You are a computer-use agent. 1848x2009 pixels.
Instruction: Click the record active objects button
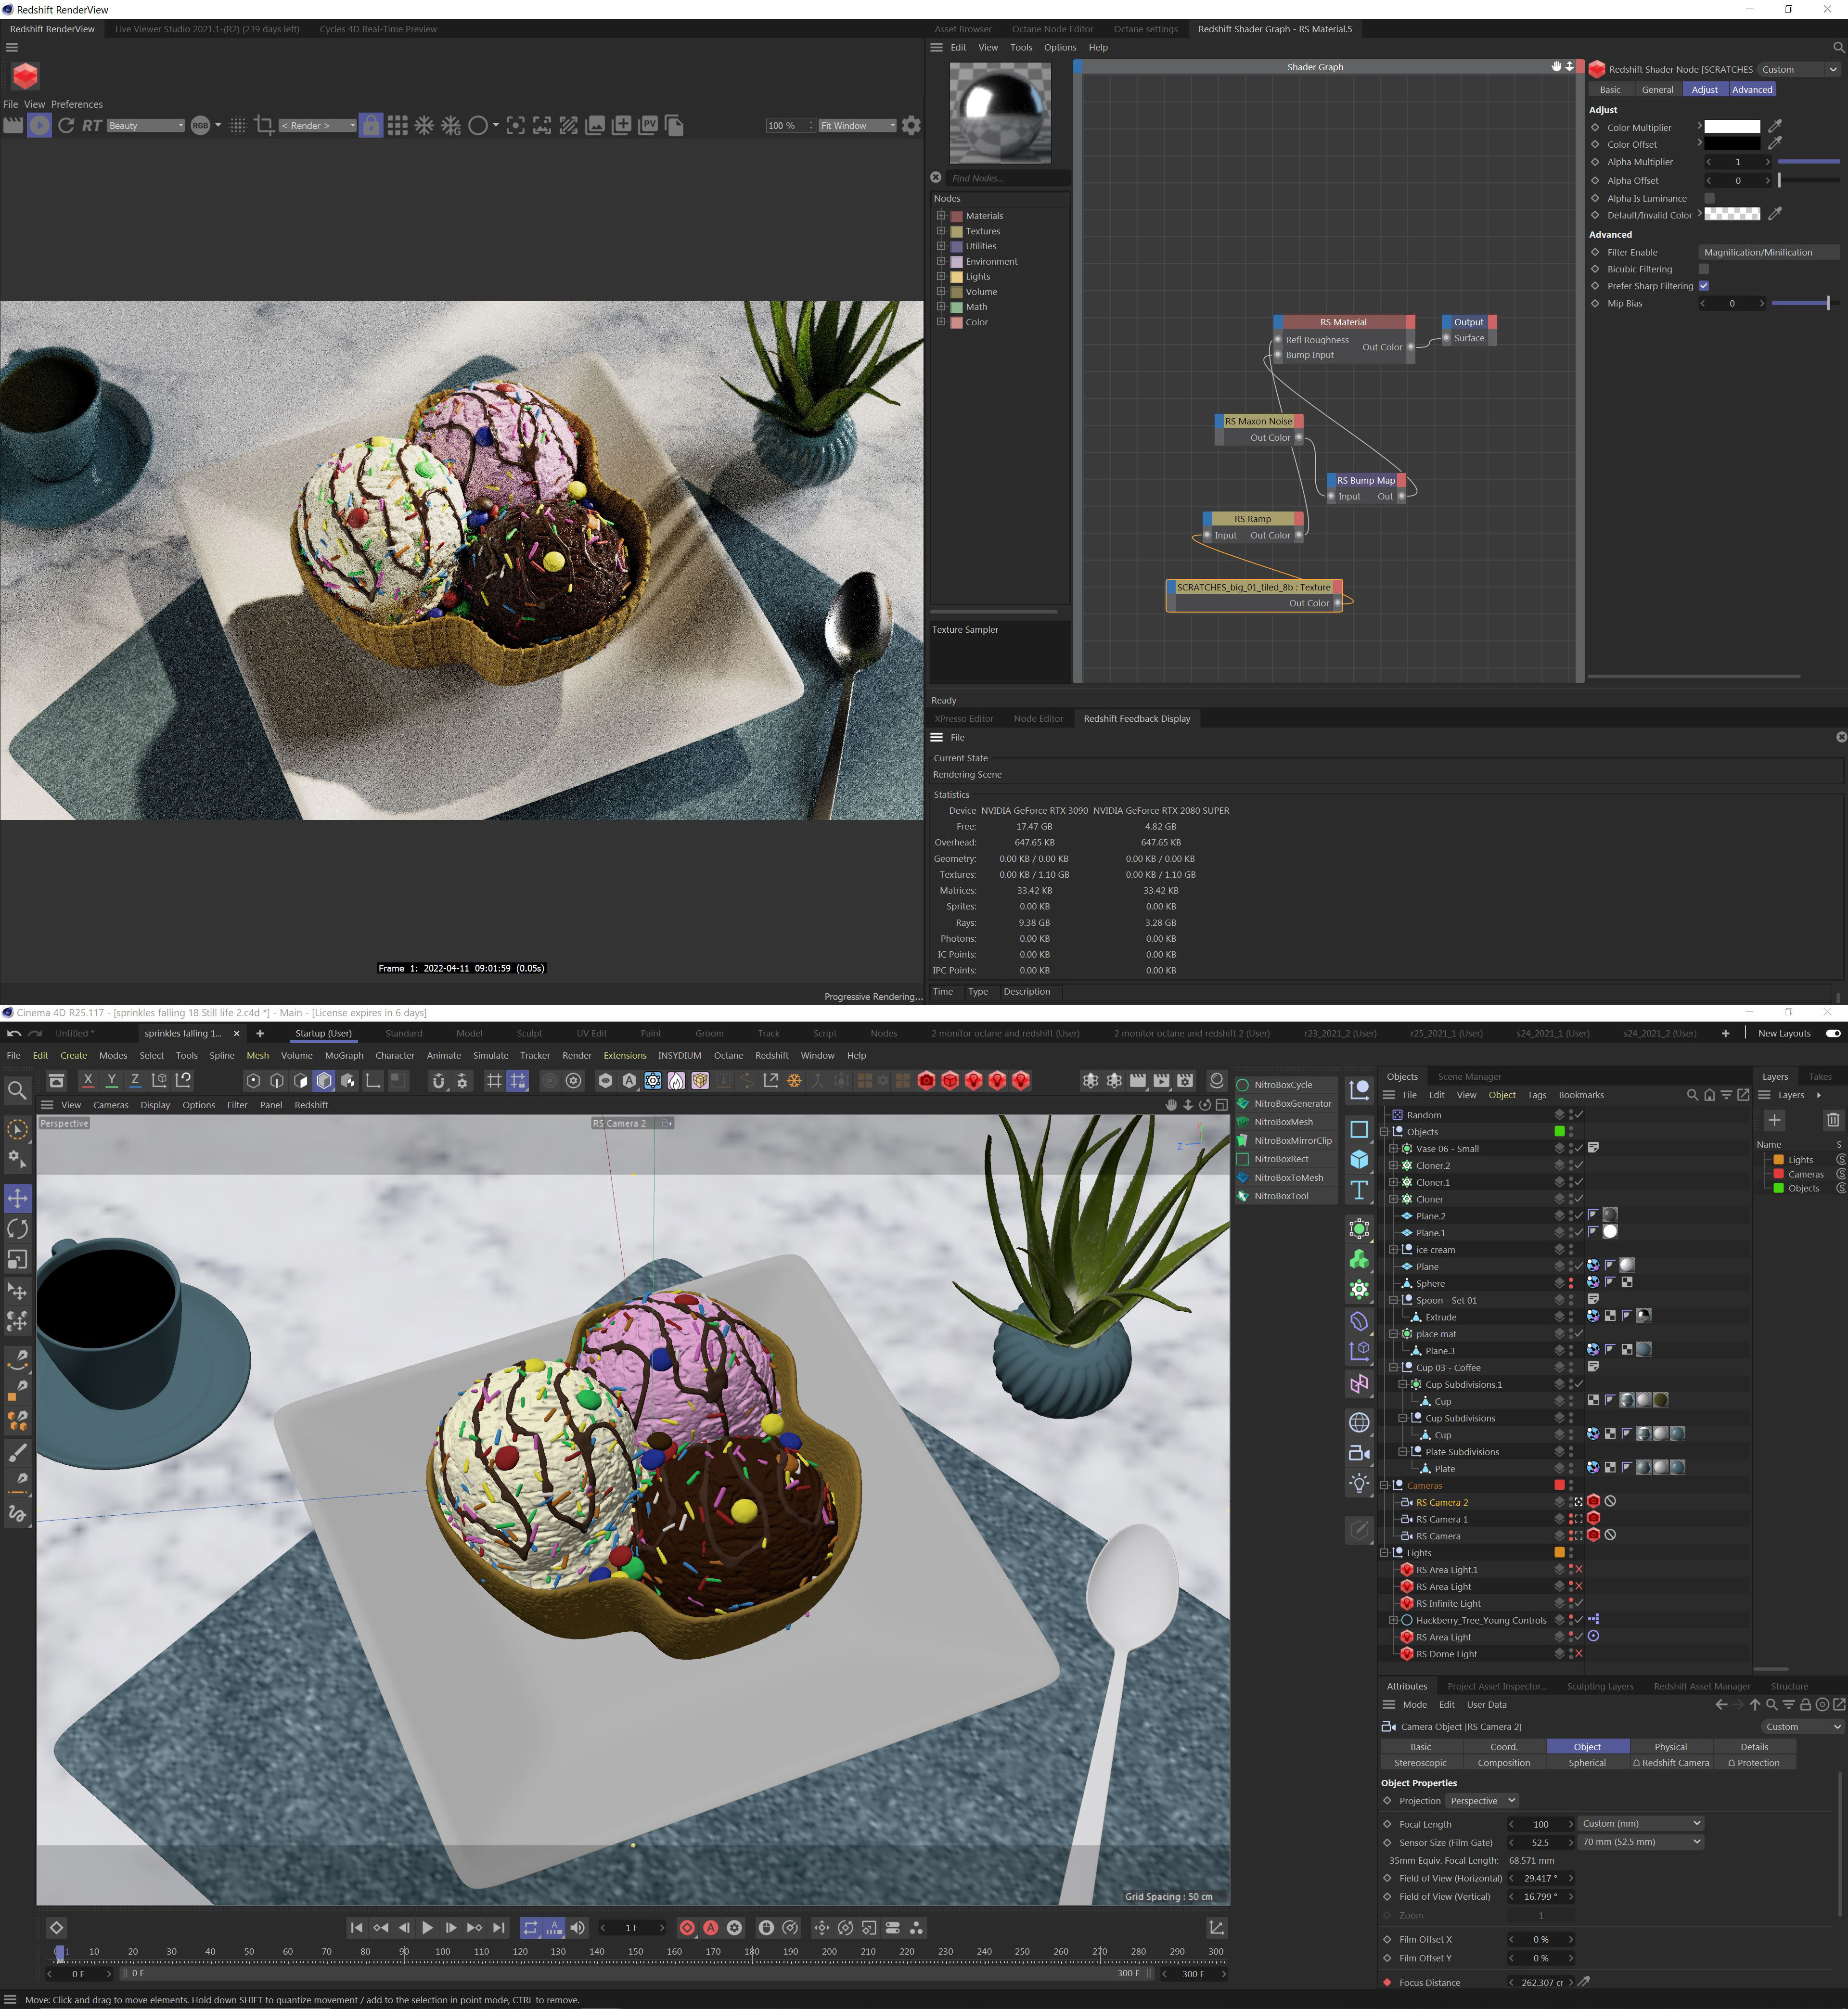pyautogui.click(x=688, y=1927)
